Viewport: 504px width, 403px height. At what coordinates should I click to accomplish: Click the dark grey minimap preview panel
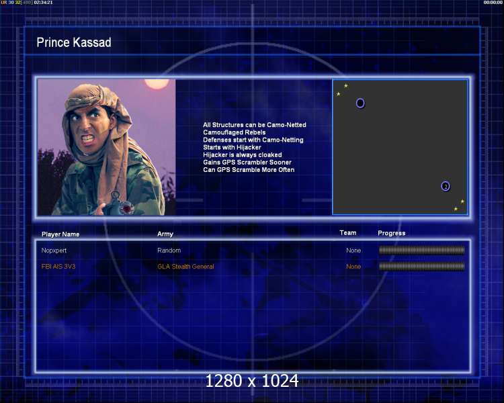coord(401,147)
